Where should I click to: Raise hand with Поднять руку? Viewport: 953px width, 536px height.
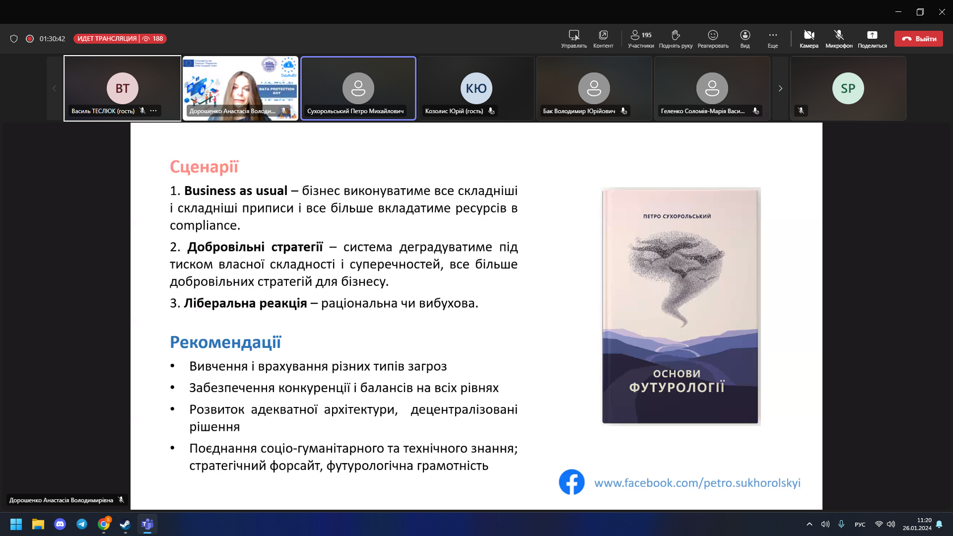point(676,35)
